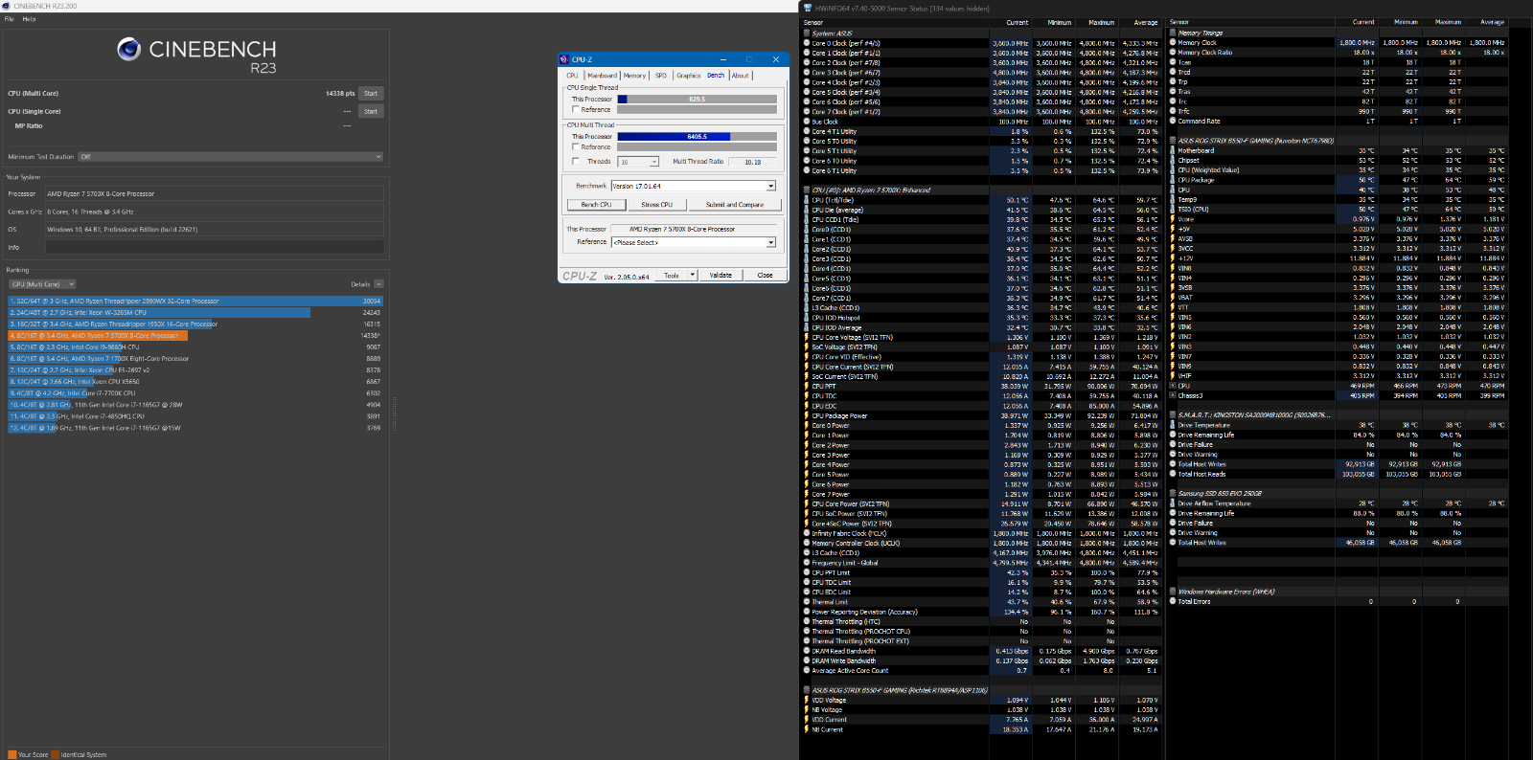1533x760 pixels.
Task: Click the single thread score bar 629.5
Action: click(697, 99)
